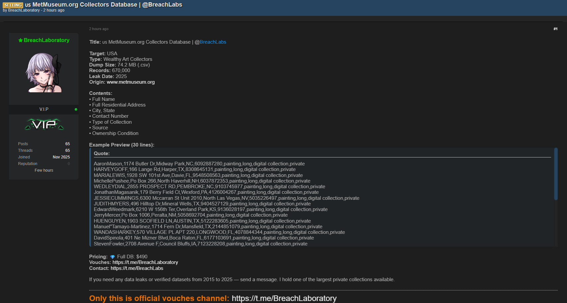Click the BreachLaboratory username in the sidebar
Viewport: 567px width, 303px height.
(46, 40)
